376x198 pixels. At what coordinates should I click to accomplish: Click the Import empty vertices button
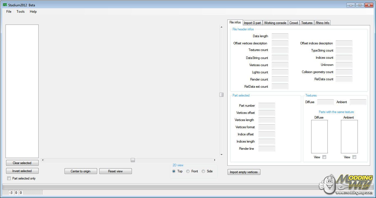pyautogui.click(x=244, y=172)
